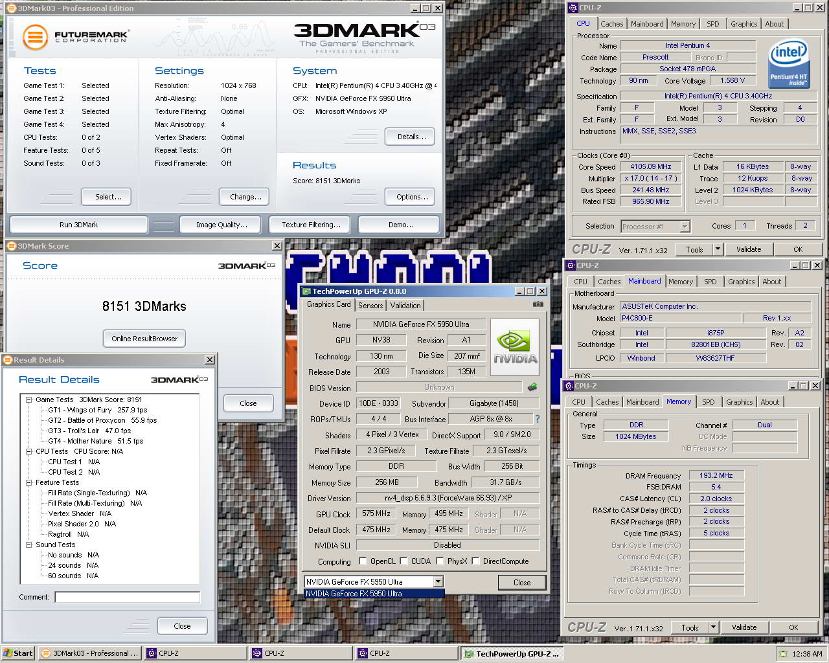Click the TechPowerUp GPU-Z taskbar button
The height and width of the screenshot is (663, 829).
coord(512,653)
